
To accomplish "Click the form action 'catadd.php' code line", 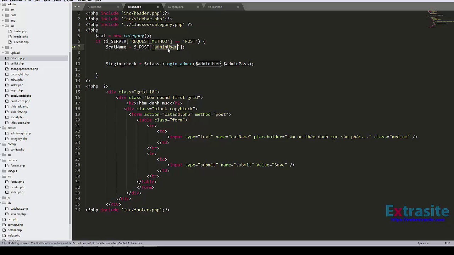I will pos(180,114).
